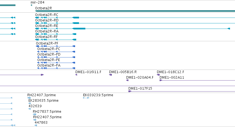235x127 pixels.
Task: Select the Octbeta2R-PC protein label
Action: pos(49,49)
